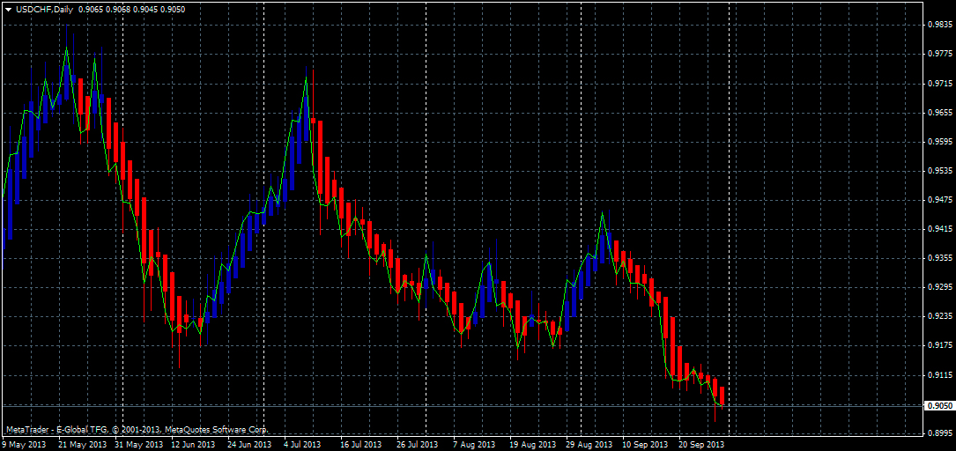Viewport: 956px width, 451px height.
Task: Click the triangle arrow beside USDCHF,Daily
Action: (8, 9)
